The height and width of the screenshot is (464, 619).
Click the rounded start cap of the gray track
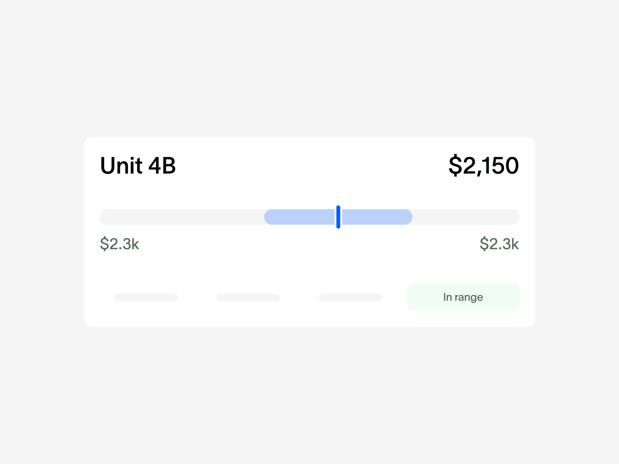[104, 217]
